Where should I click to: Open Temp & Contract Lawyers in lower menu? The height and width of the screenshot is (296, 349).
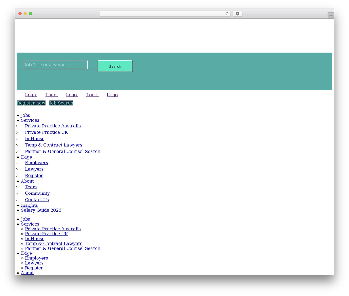[53, 244]
